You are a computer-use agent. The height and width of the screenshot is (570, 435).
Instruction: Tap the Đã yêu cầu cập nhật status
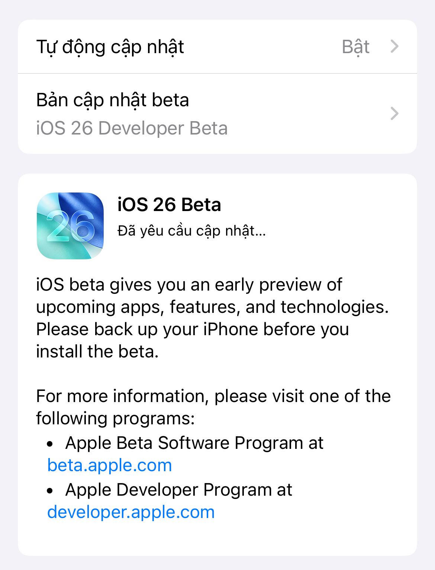(191, 231)
